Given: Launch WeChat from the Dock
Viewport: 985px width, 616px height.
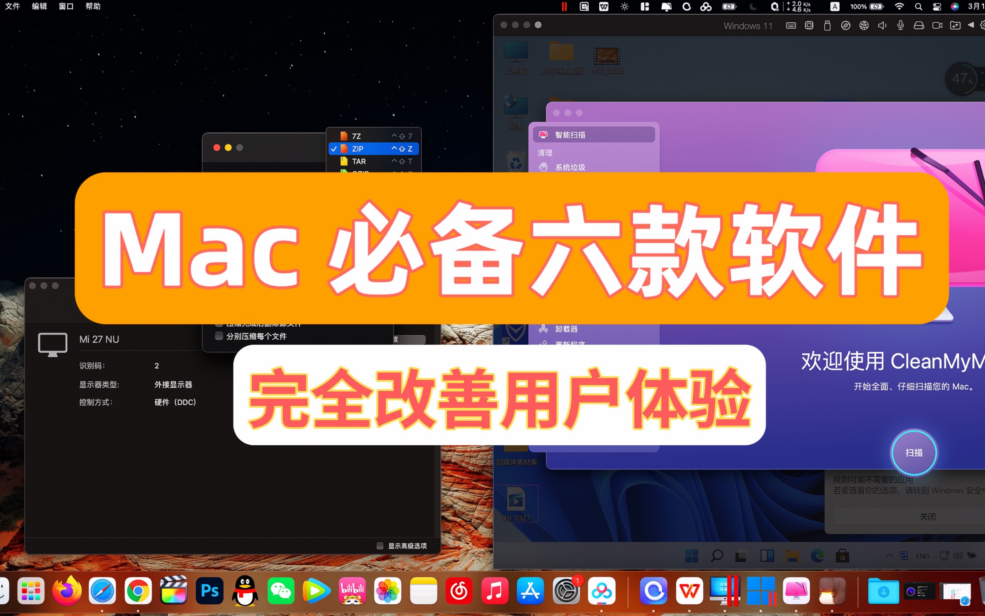Looking at the screenshot, I should [x=281, y=590].
